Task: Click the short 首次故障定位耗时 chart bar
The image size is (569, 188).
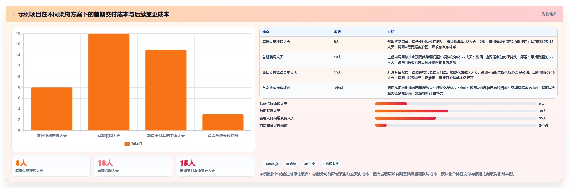Action: [223, 122]
